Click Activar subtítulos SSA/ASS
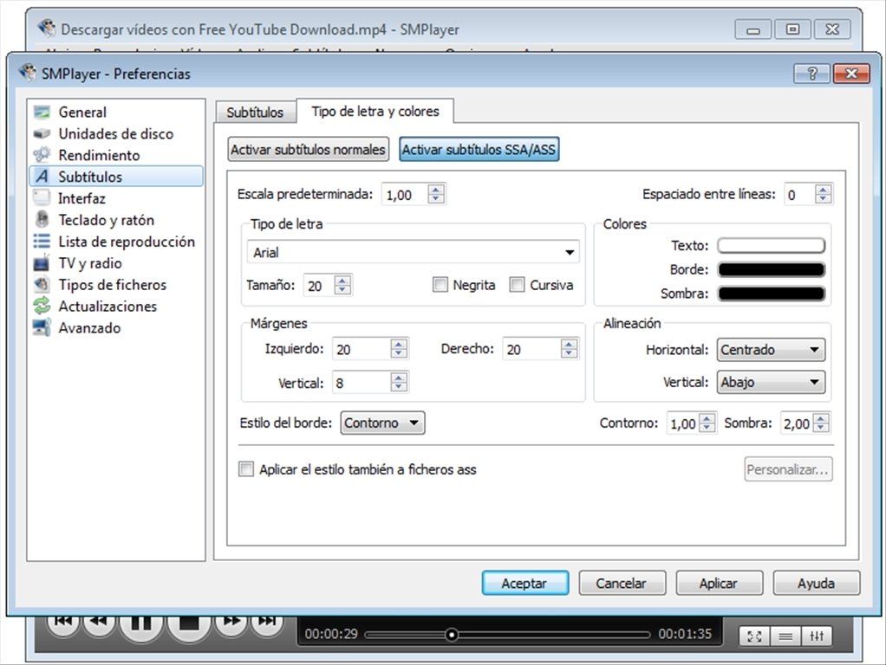 [479, 150]
